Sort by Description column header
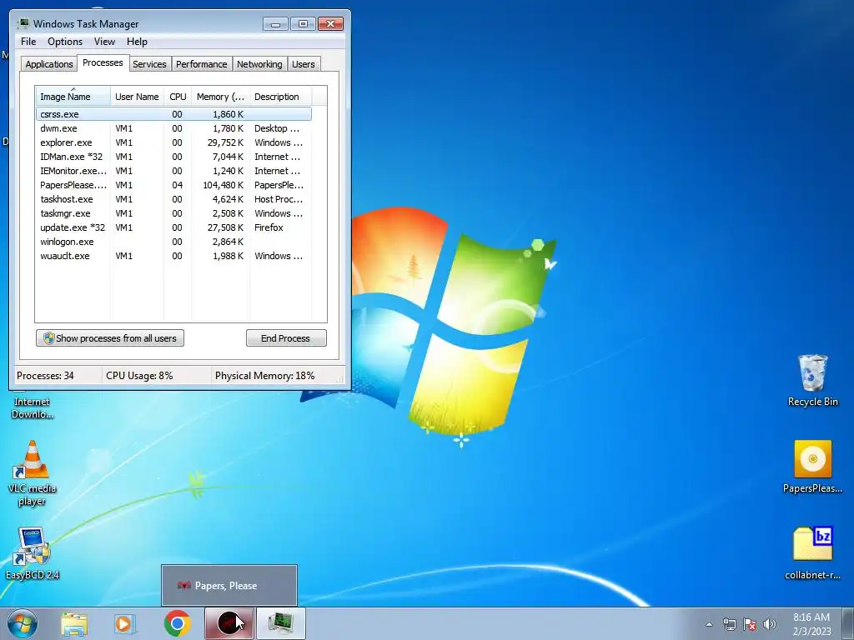This screenshot has height=640, width=854. (x=280, y=97)
